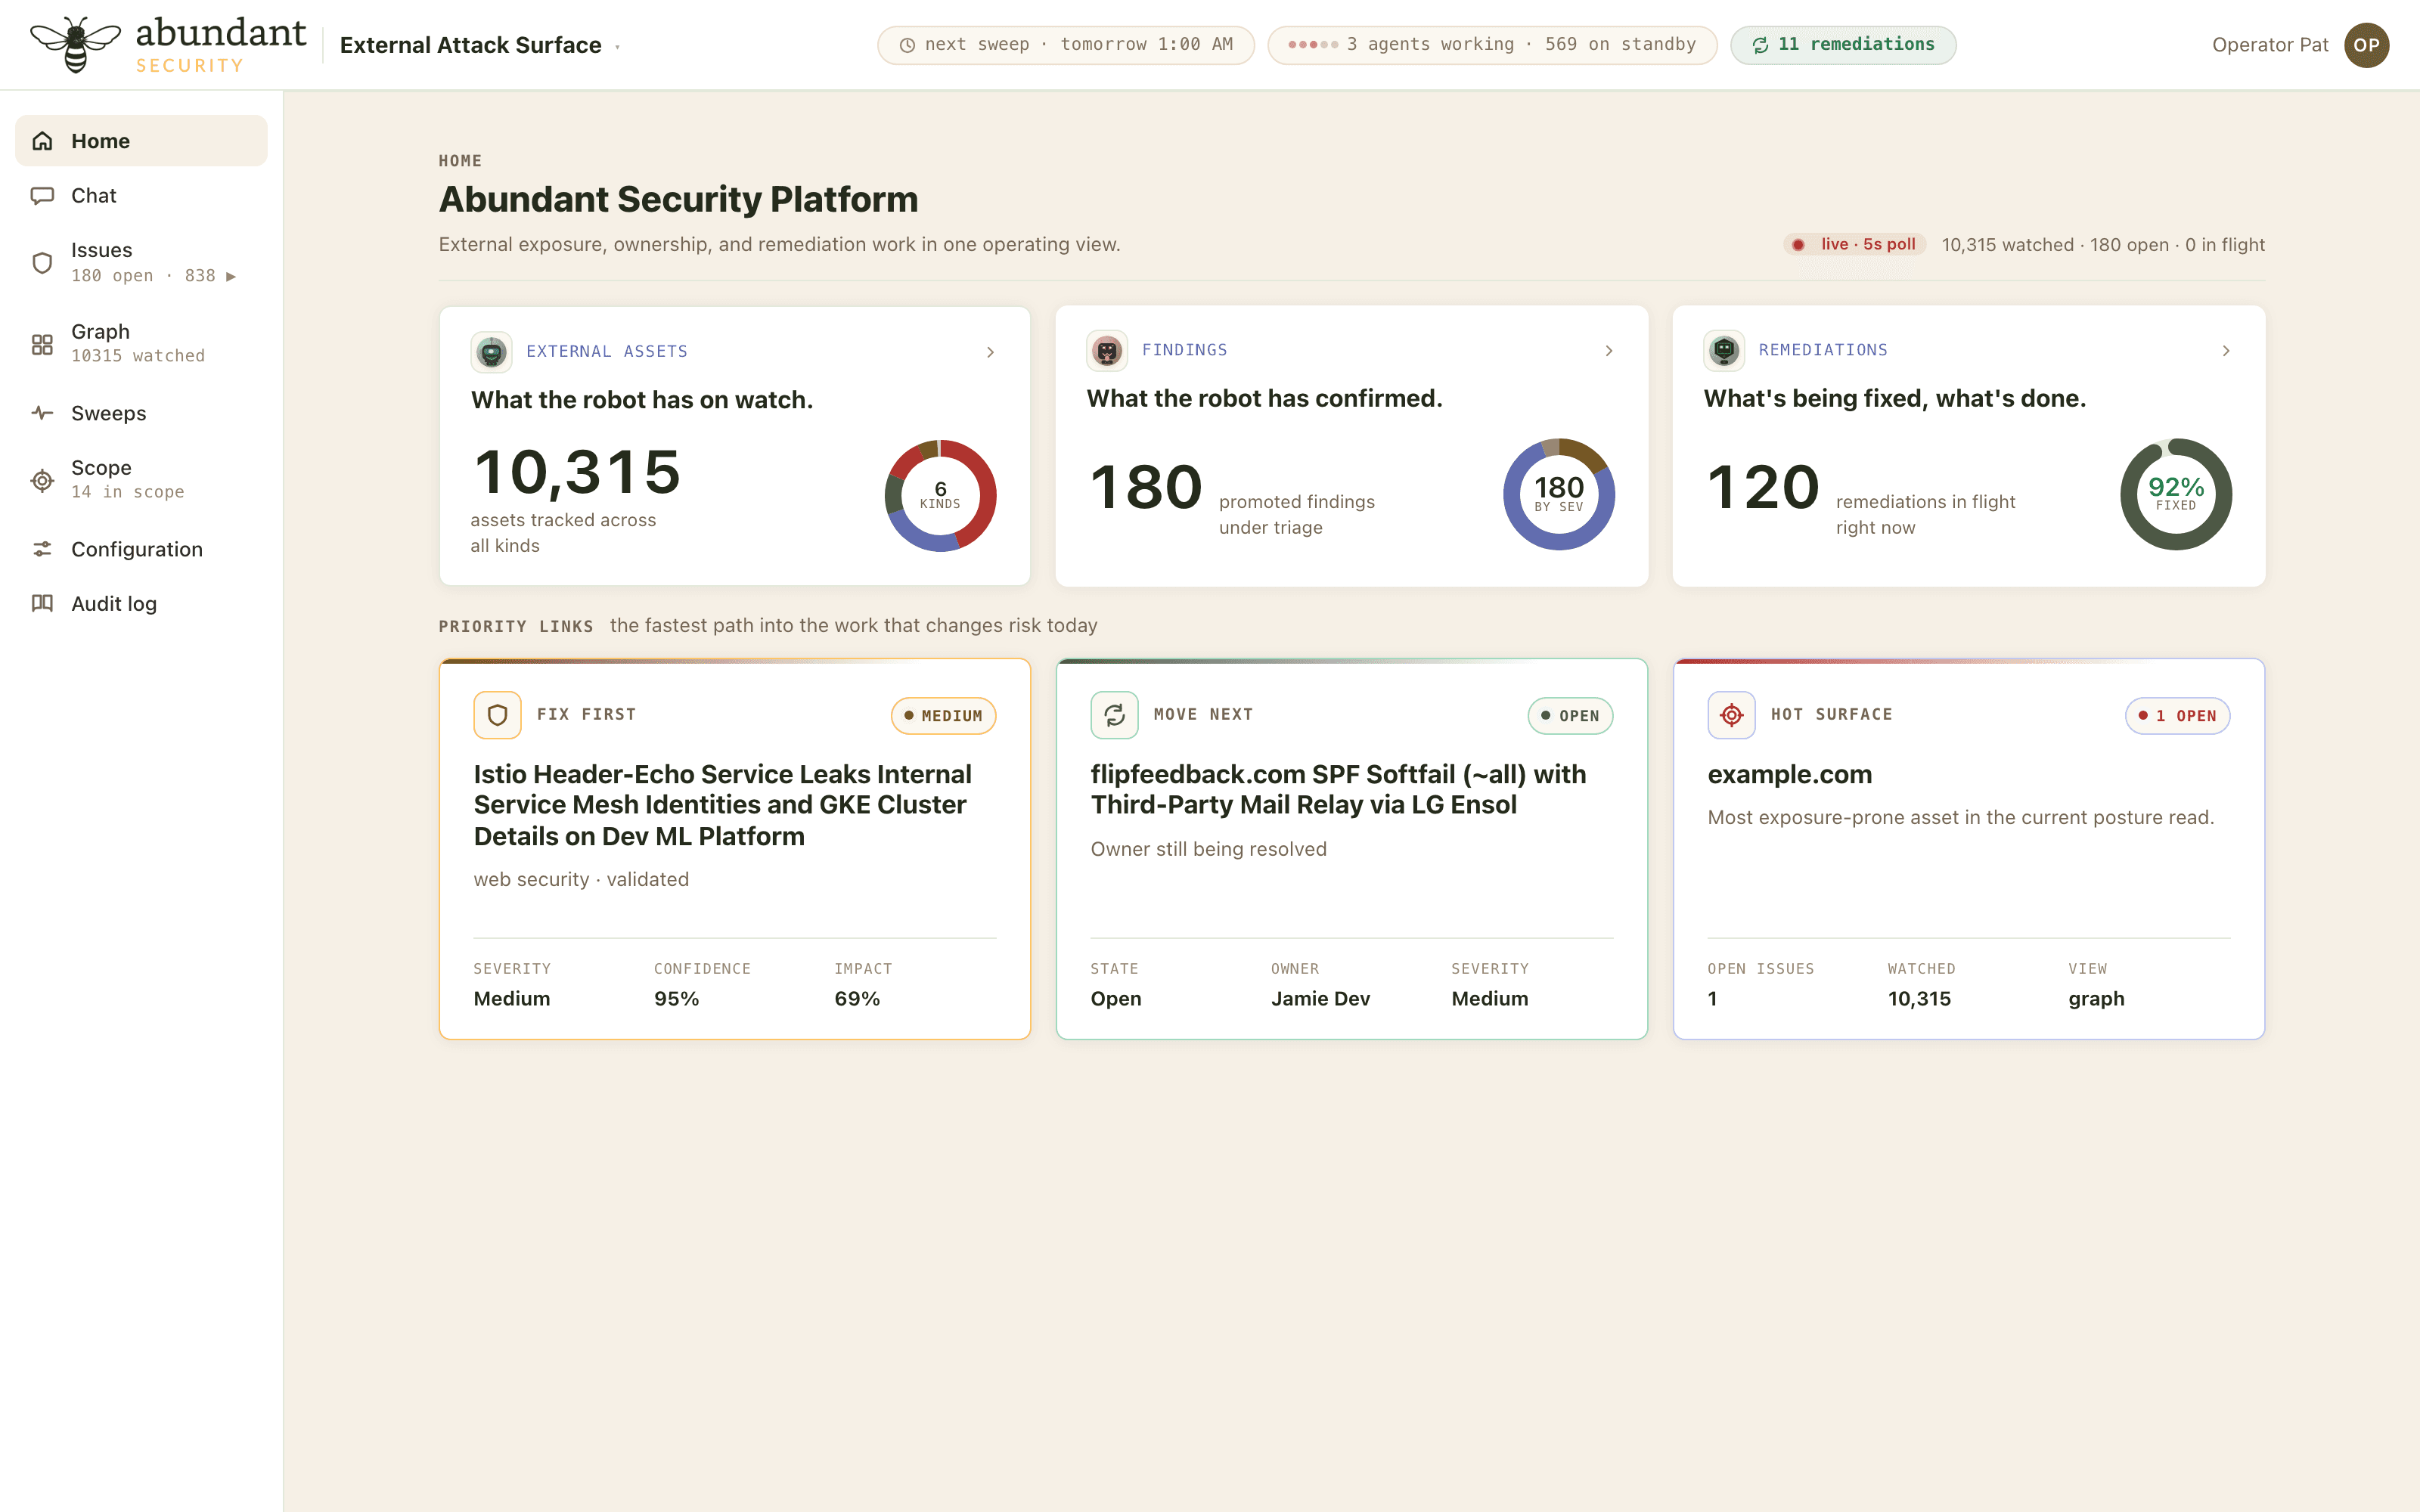Screen dimensions: 2420x1512
Task: Click the Configuration sliders icon
Action: pyautogui.click(x=42, y=549)
